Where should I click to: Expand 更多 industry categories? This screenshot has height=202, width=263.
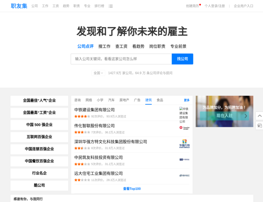187,100
